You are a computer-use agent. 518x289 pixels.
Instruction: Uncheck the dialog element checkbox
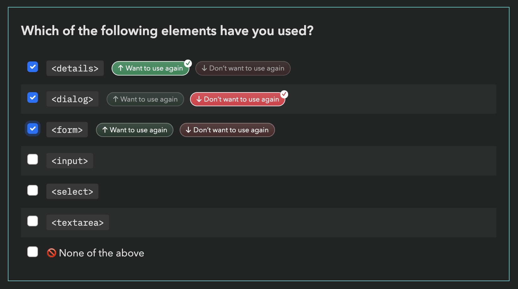[x=33, y=97]
